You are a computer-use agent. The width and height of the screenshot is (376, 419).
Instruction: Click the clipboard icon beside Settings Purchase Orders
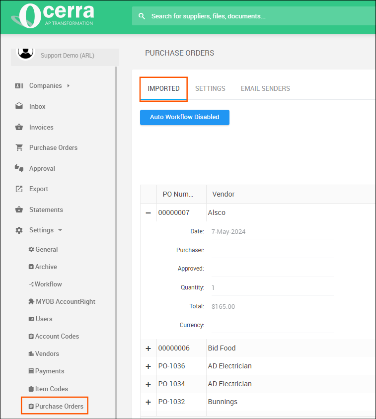(x=31, y=407)
